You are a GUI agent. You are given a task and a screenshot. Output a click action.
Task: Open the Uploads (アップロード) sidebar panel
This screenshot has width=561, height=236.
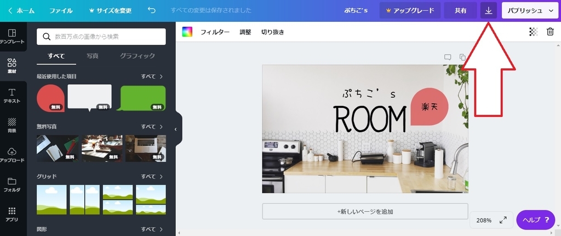12,155
